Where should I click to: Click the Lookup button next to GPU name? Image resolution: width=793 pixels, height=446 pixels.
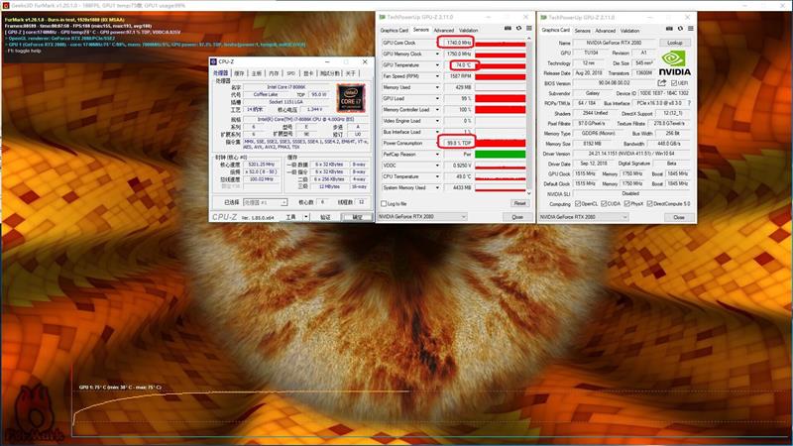click(675, 43)
